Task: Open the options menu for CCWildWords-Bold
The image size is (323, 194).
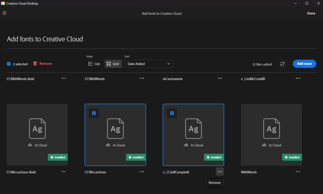Action: (64, 78)
